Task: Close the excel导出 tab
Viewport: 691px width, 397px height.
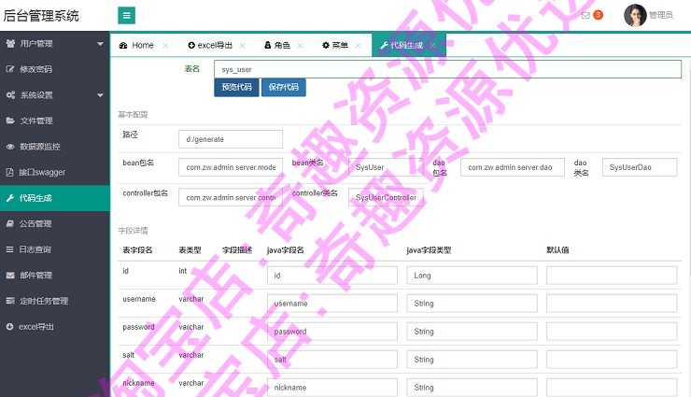Action: (x=243, y=46)
